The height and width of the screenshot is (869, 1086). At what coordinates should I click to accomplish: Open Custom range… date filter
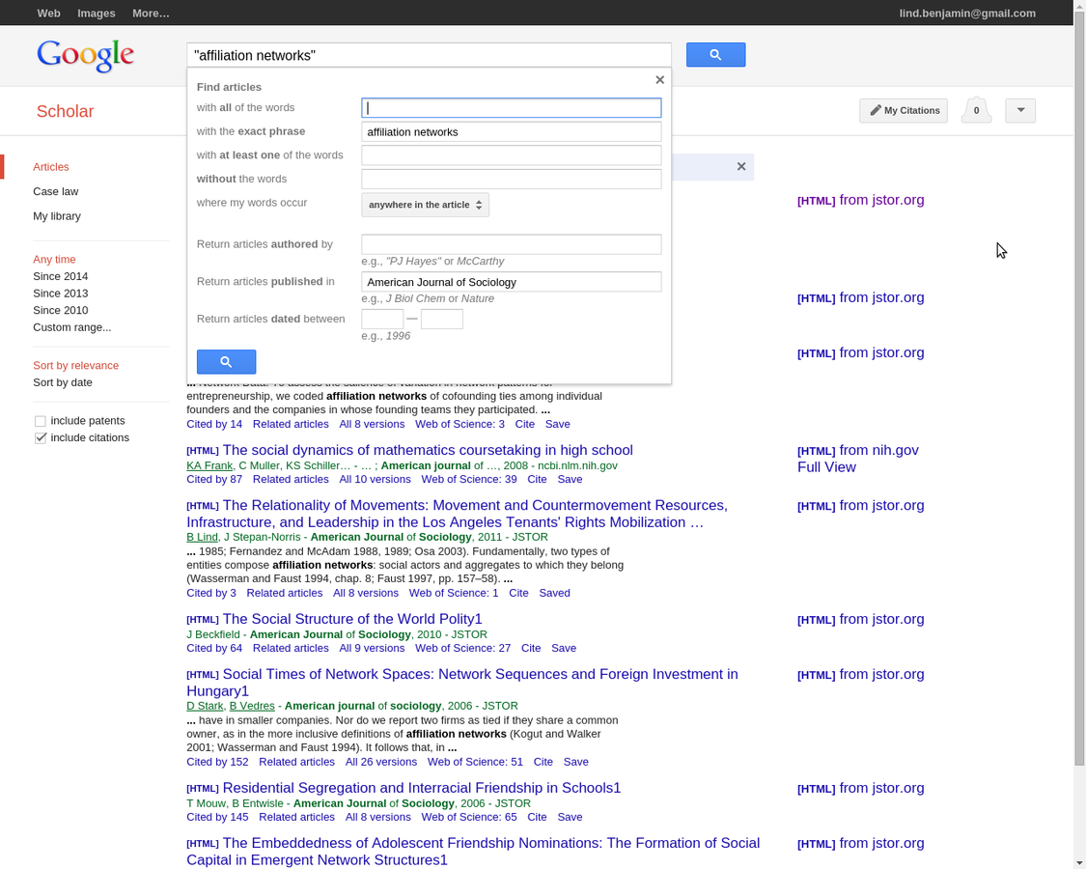click(72, 327)
